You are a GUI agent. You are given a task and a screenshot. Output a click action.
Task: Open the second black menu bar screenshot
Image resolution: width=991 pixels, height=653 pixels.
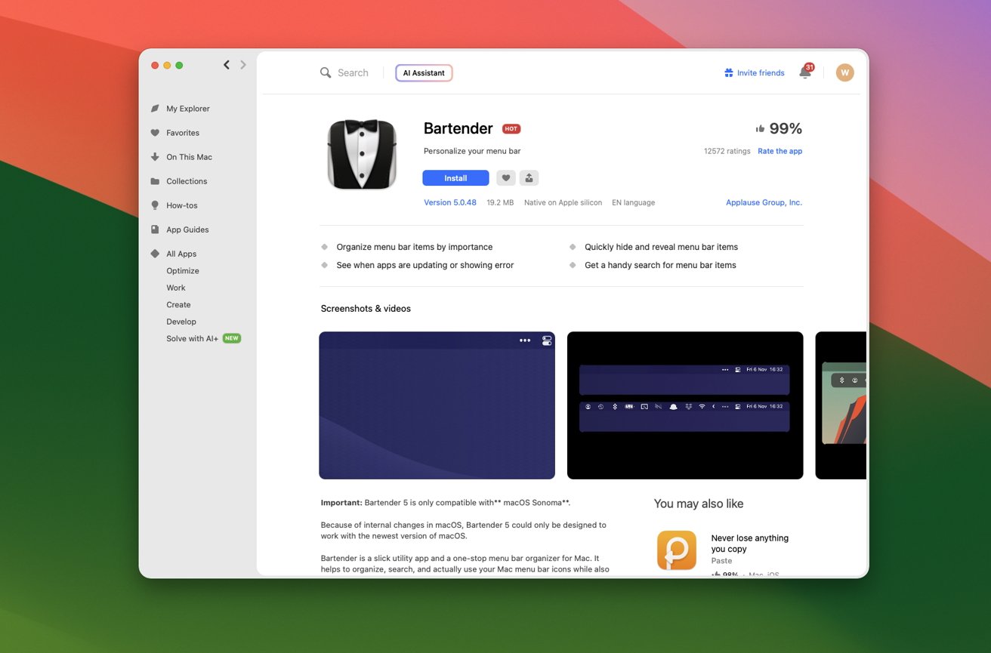coord(685,405)
